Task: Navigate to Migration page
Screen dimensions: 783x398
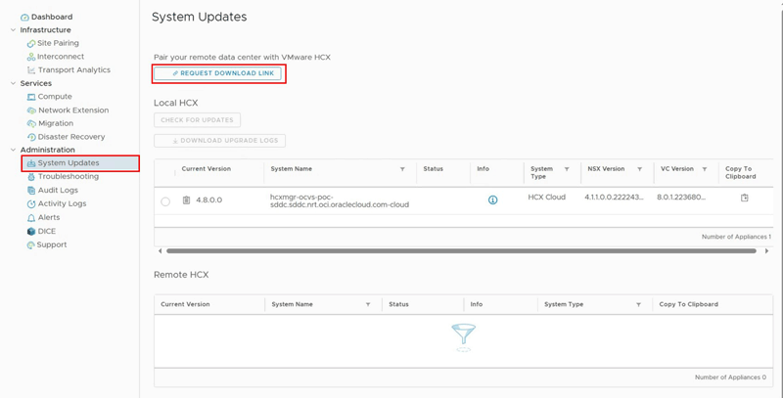Action: [x=56, y=123]
